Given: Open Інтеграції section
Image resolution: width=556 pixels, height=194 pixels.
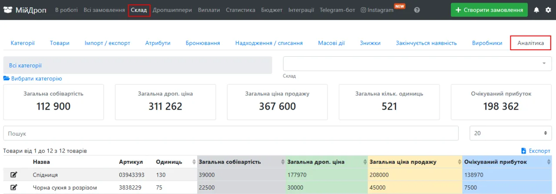Looking at the screenshot, I should [x=301, y=10].
